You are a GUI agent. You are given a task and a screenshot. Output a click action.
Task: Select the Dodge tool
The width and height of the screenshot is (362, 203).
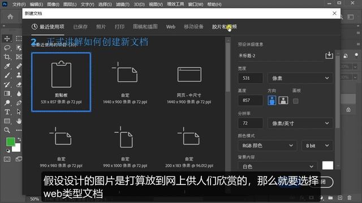click(7, 103)
